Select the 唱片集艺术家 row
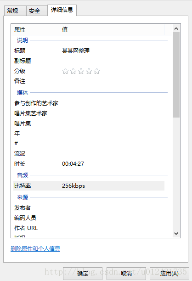Viewport: 192px width, 281px height. coord(89,113)
